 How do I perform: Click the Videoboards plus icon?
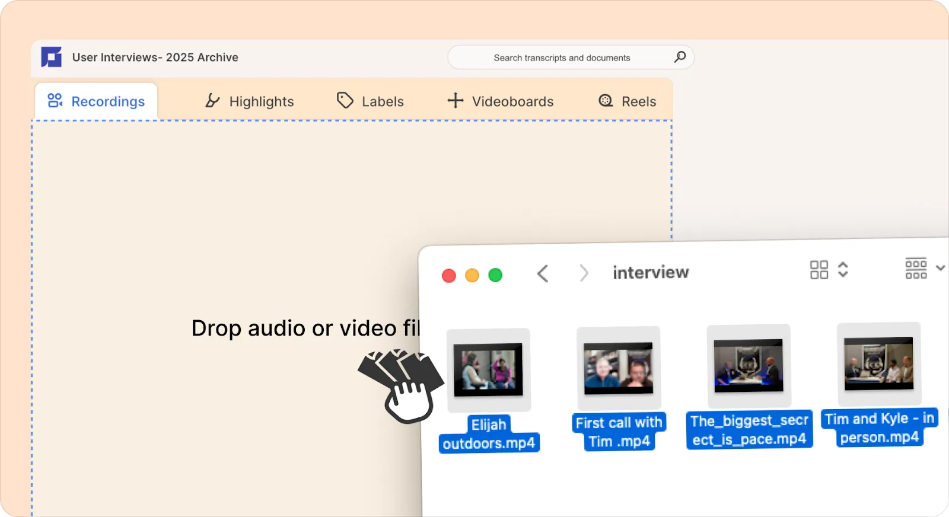[455, 100]
